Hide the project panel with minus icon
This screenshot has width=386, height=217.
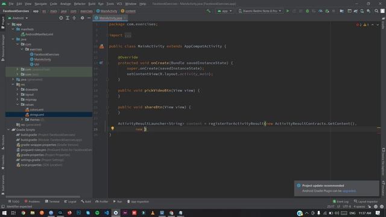(89, 18)
